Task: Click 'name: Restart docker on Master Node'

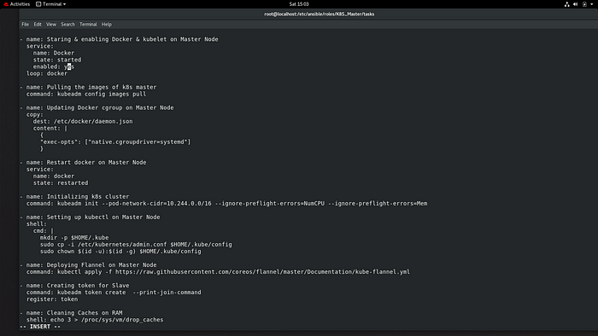Action: (x=86, y=163)
